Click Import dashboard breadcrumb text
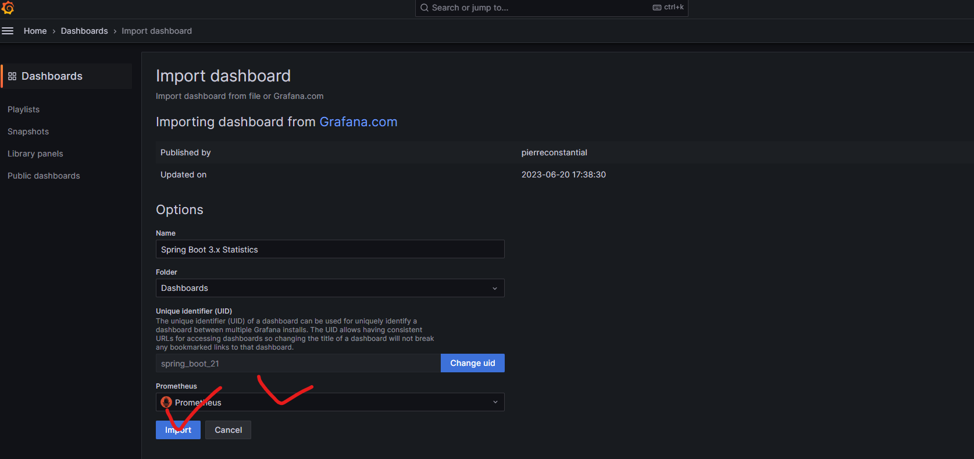974x459 pixels. [x=156, y=31]
